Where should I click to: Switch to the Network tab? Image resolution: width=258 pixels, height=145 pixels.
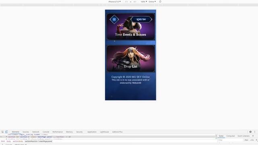[x=36, y=132]
